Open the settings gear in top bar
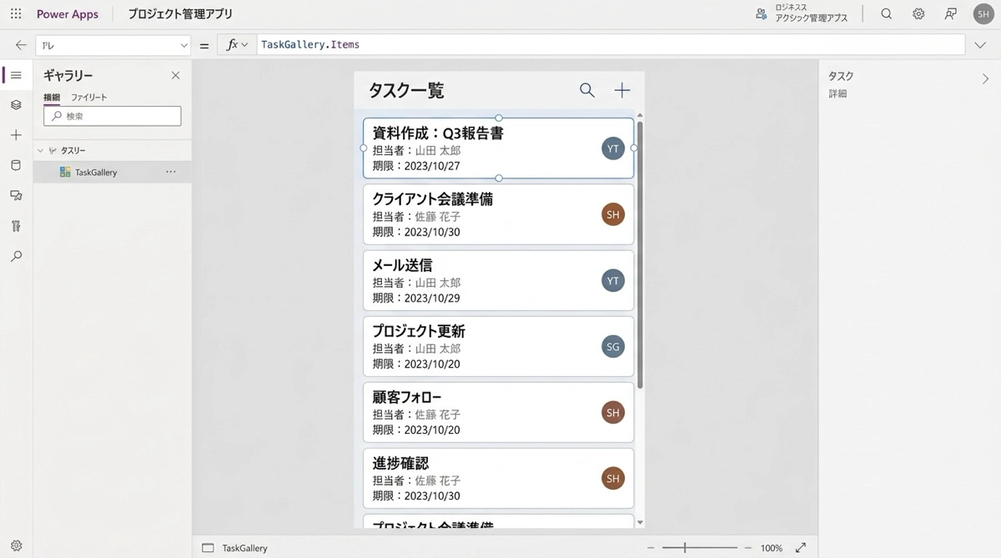 pyautogui.click(x=918, y=14)
